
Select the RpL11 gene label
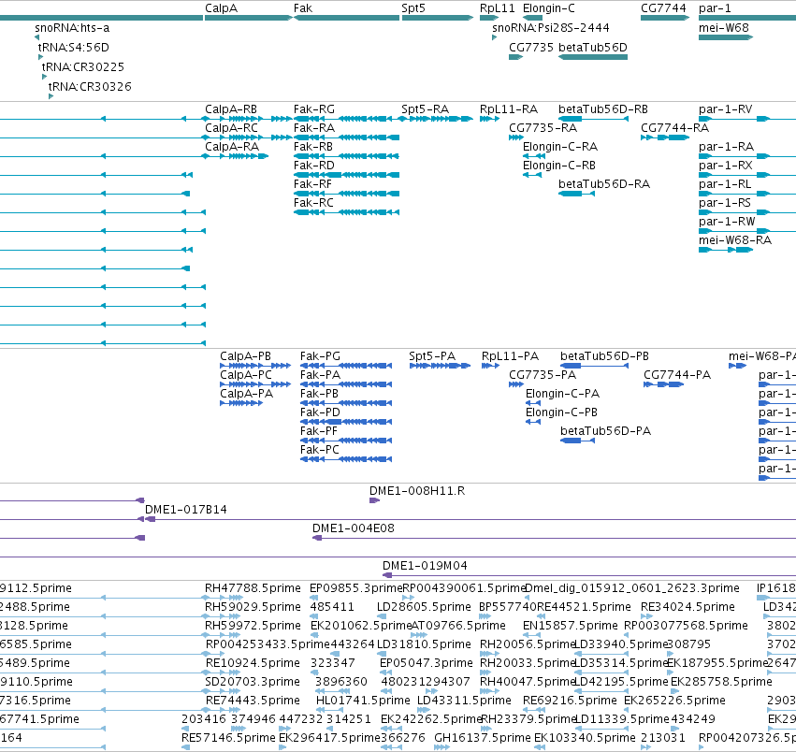[x=498, y=8]
